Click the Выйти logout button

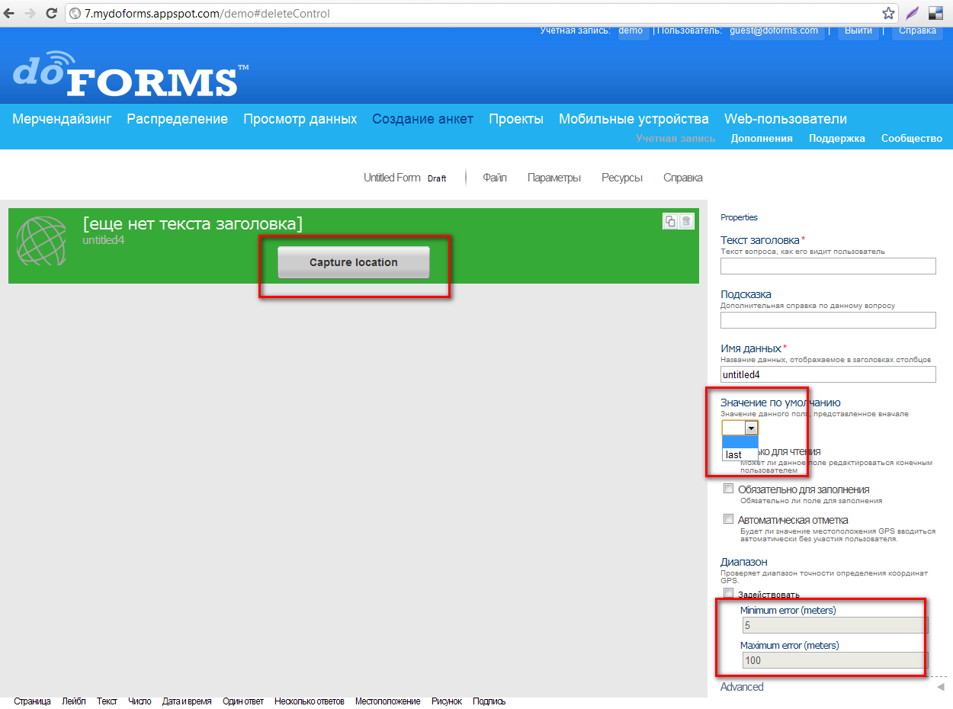[x=858, y=30]
